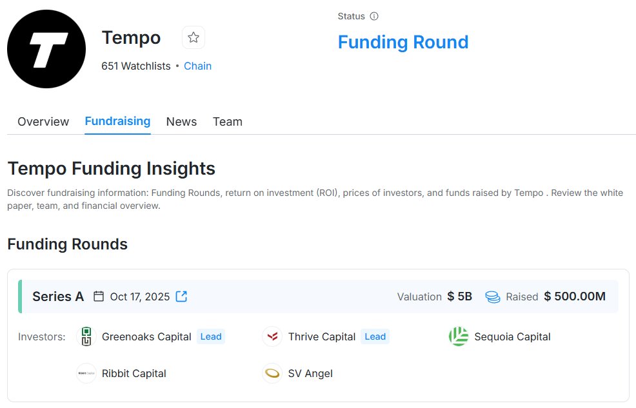Open Ribbit Capital investor page

click(x=134, y=374)
